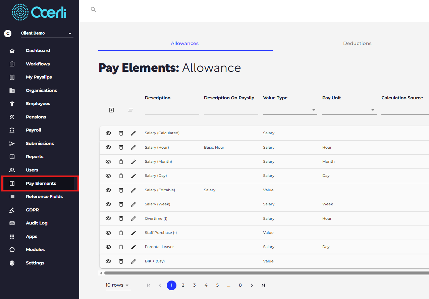This screenshot has width=429, height=299.
Task: Open the Client Demo selector dropdown
Action: [x=47, y=33]
